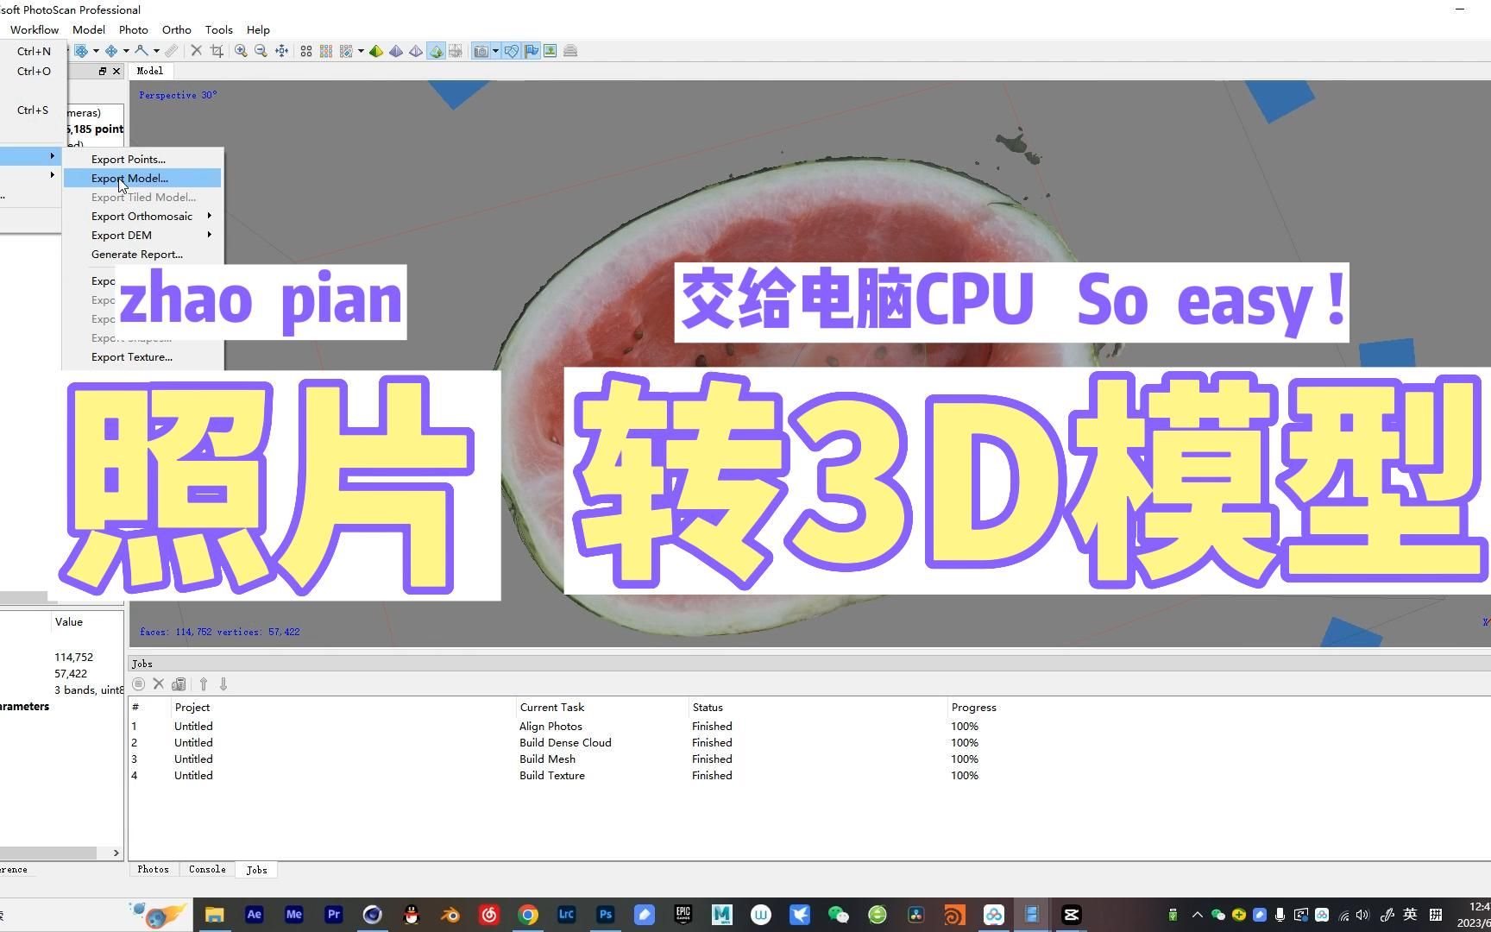Select the Resize Region crop tool

coord(218,50)
